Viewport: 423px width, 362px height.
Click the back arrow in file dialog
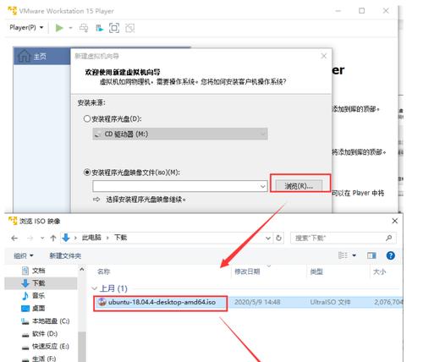(x=14, y=239)
